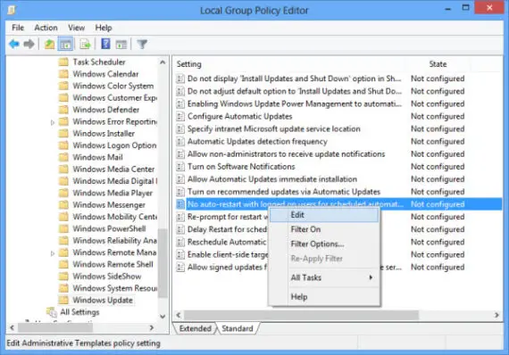Sort by the State column header
509x355 pixels.
(x=438, y=64)
